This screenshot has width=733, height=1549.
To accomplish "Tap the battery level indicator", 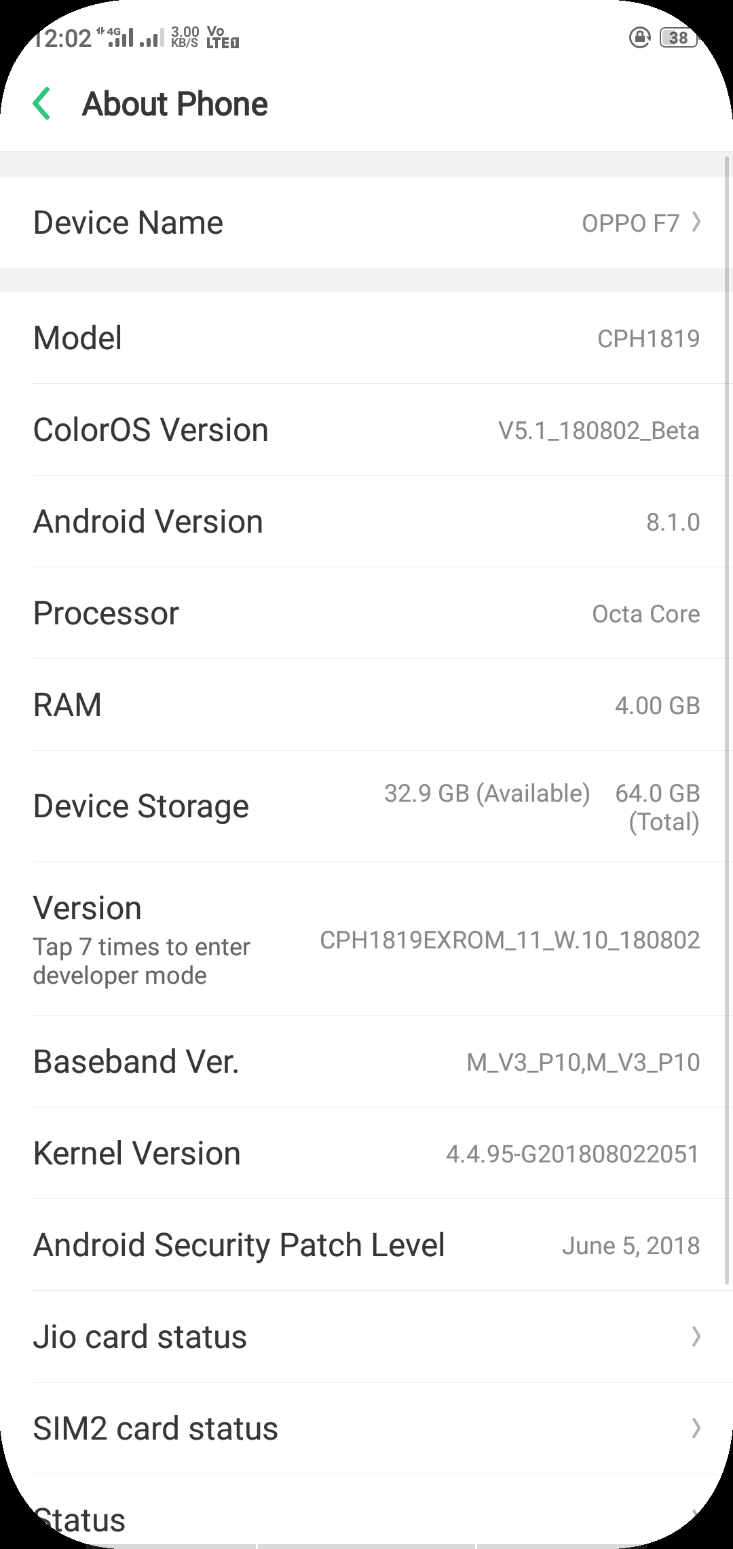I will (x=678, y=38).
